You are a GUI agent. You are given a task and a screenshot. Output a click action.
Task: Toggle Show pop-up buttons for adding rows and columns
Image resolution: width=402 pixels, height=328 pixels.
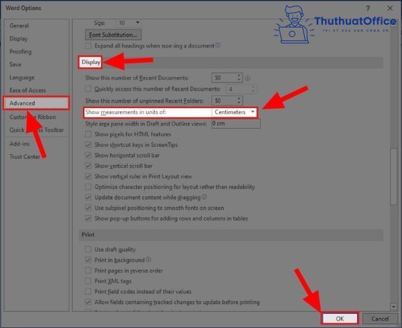pyautogui.click(x=88, y=219)
